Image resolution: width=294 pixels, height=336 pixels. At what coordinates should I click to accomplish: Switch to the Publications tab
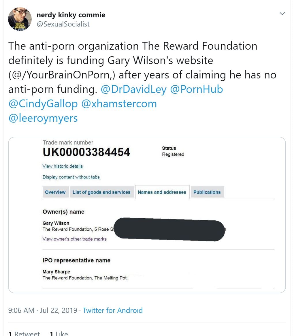click(x=207, y=192)
